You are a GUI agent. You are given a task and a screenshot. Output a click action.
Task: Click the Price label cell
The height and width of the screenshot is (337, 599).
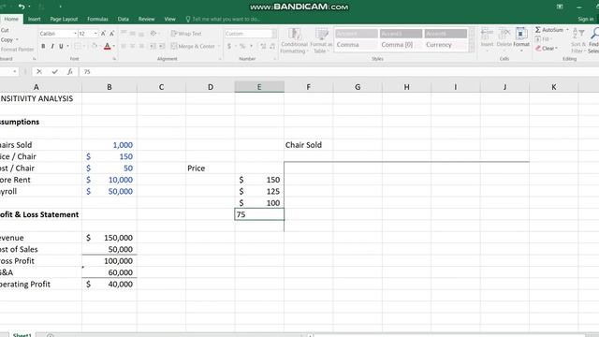(x=210, y=168)
